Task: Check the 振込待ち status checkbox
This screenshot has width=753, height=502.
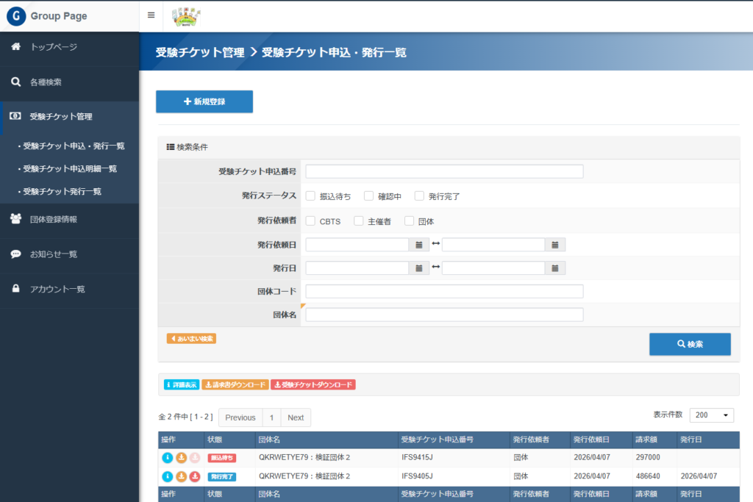Action: [x=310, y=196]
